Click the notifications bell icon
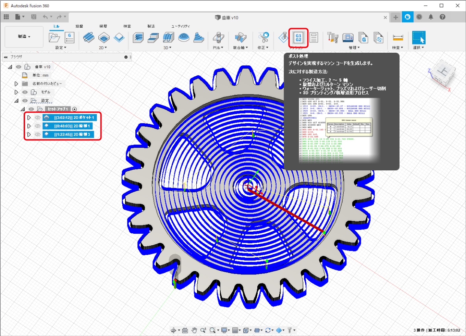Viewport: 466px width, 336px height. pos(431,17)
